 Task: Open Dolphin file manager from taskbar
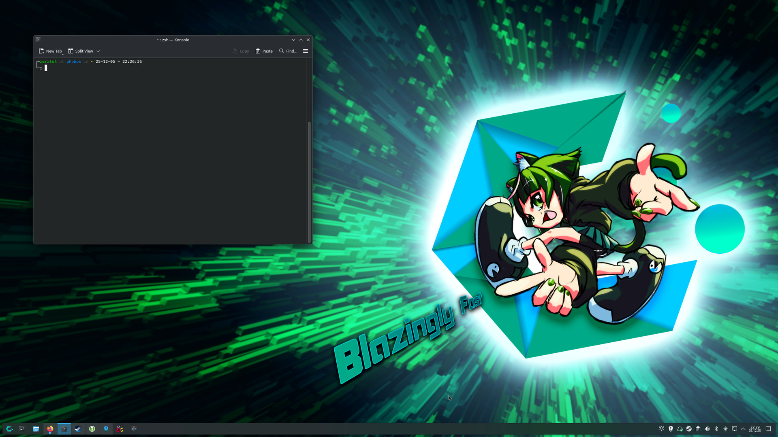(36, 429)
